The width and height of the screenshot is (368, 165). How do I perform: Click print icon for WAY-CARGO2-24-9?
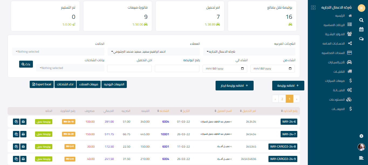(23, 159)
